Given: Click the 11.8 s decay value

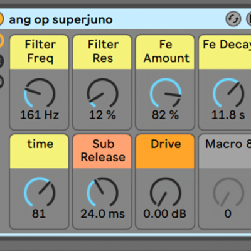Looking at the screenshot, I should pyautogui.click(x=228, y=115).
